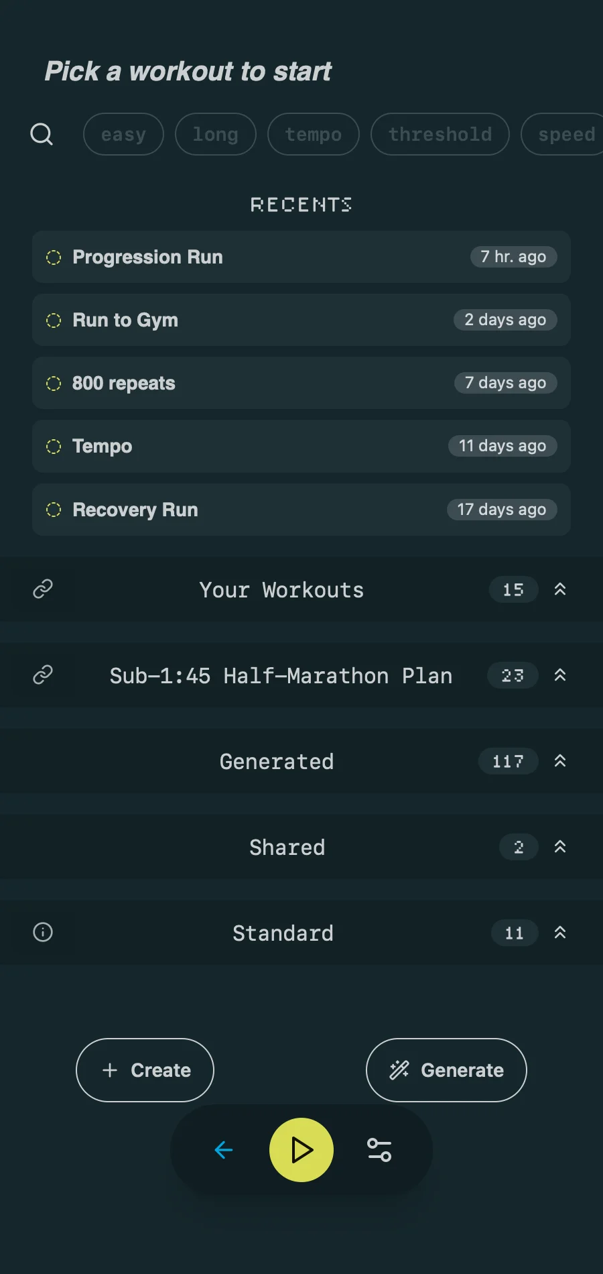Open the info icon next to Standard

click(x=43, y=933)
